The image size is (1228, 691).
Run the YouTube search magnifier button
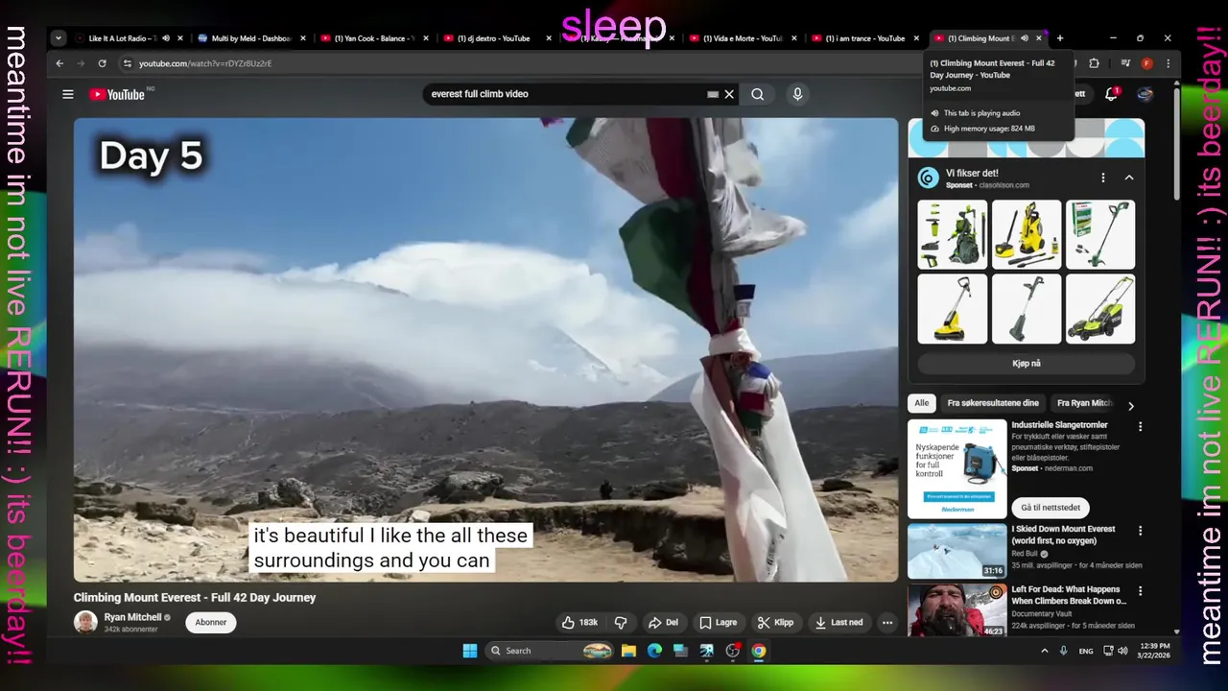758,94
